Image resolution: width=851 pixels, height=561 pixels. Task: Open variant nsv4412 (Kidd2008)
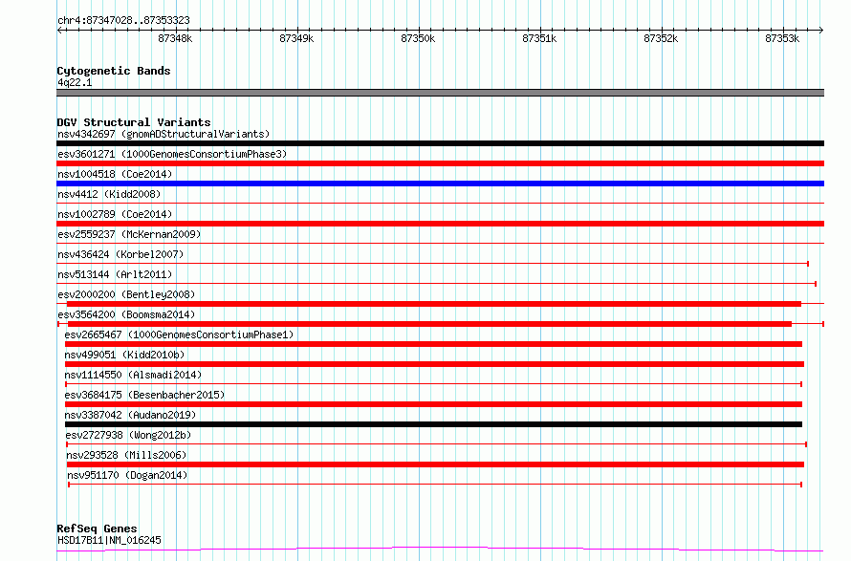coord(109,194)
